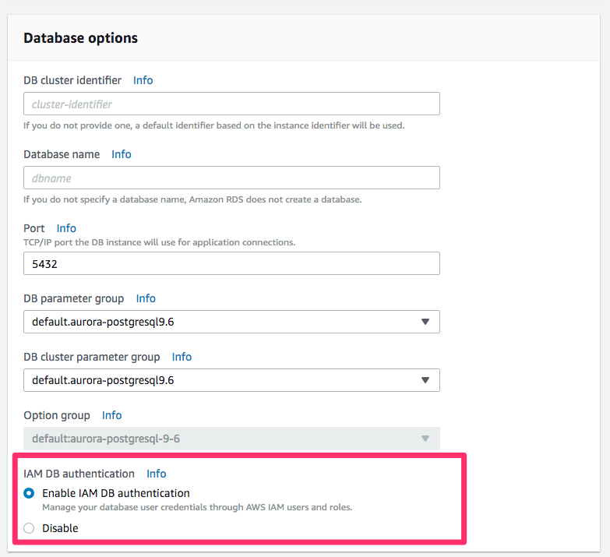The width and height of the screenshot is (610, 557).
Task: Focus the cluster-identifier text field
Action: coord(231,104)
